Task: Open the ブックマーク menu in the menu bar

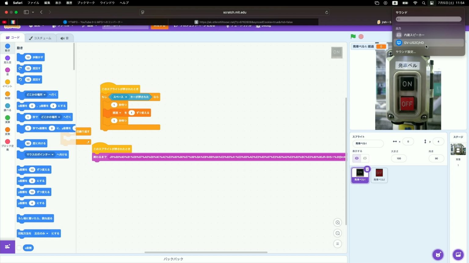Action: (x=87, y=3)
